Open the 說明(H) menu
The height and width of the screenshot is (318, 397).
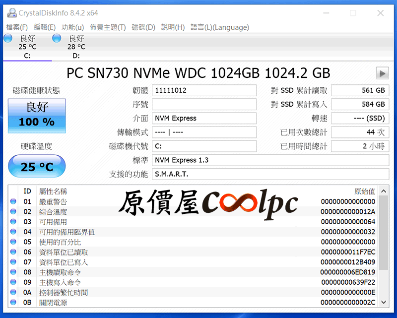173,27
